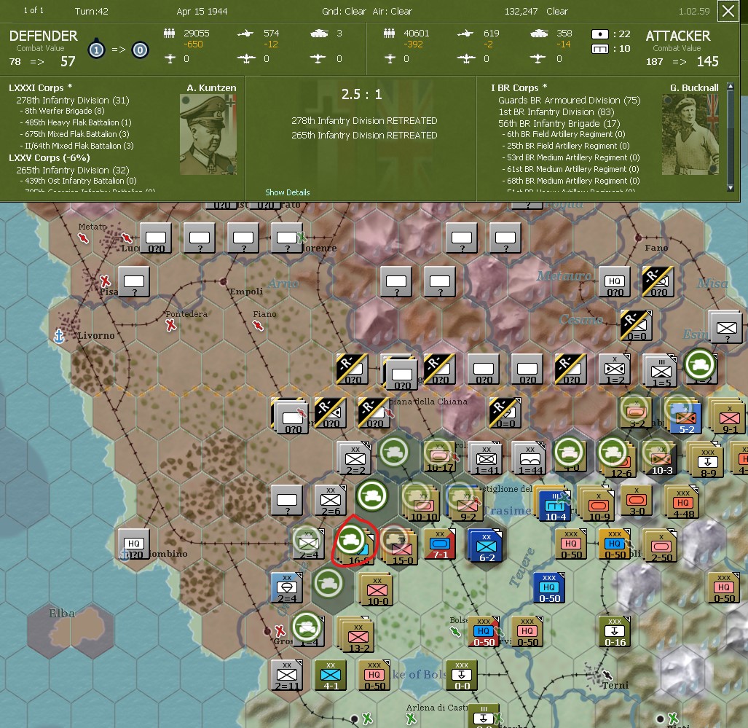This screenshot has height=728, width=748.
Task: Click the 132,247 hex coordinates readout
Action: pos(521,11)
